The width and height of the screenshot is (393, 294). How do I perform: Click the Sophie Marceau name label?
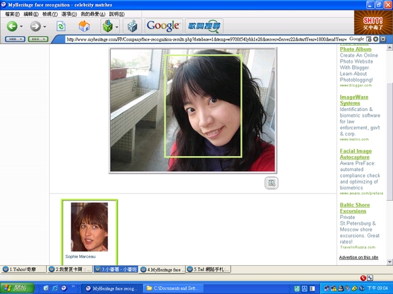point(81,257)
